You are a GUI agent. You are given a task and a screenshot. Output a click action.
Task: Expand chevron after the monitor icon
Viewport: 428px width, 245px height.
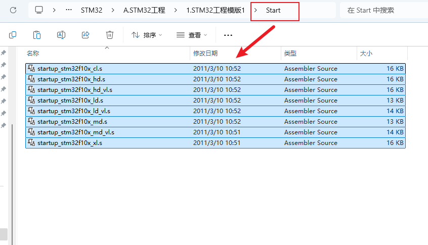54,11
